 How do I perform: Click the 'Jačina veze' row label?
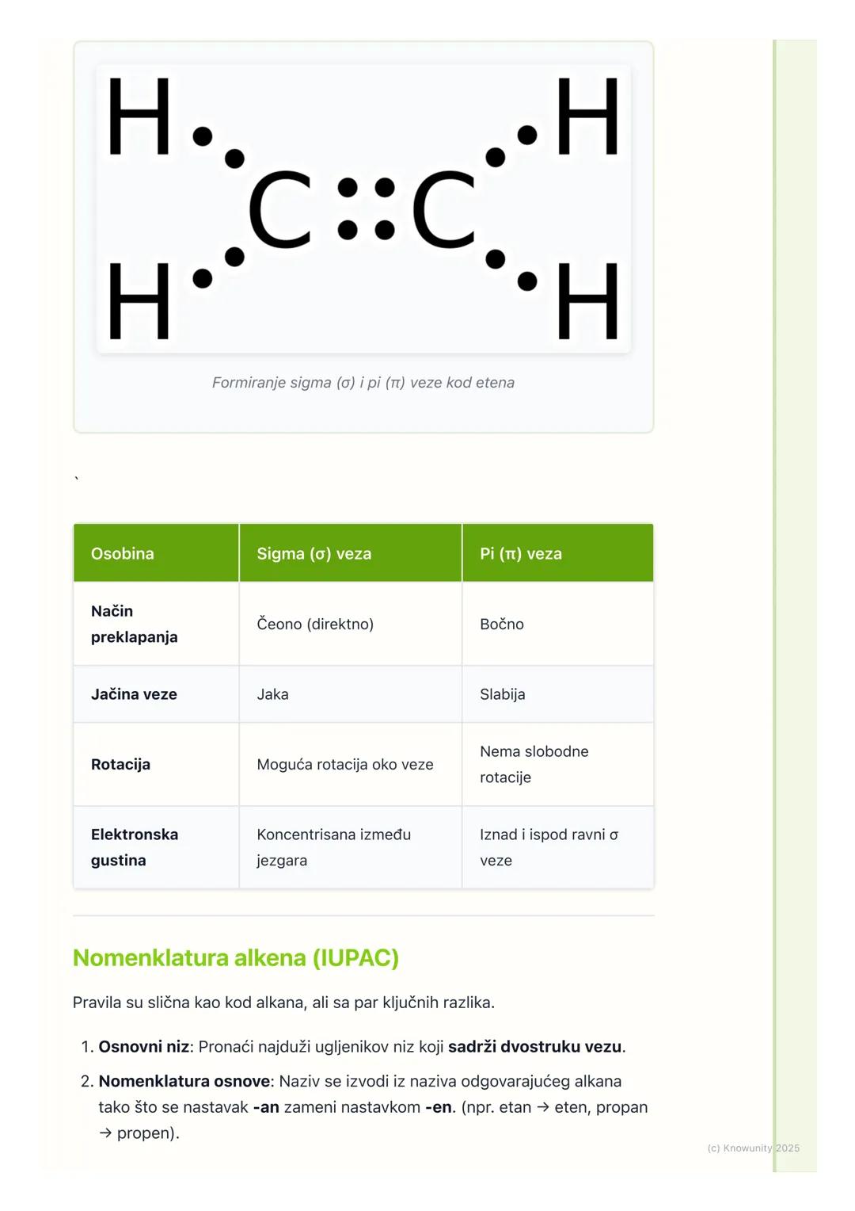(134, 694)
